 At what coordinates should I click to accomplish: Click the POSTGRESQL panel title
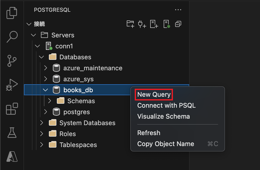52,10
